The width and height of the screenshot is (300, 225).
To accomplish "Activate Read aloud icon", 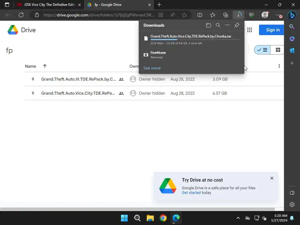I will click(x=173, y=15).
